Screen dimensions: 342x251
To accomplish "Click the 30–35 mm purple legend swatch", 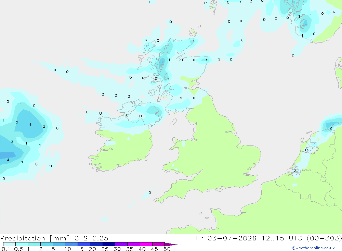I will click(121, 244).
